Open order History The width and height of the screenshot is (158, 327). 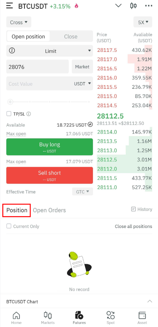141,209
